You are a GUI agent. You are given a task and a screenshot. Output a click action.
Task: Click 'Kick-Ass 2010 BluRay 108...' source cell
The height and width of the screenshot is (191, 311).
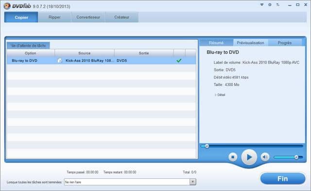(89, 60)
